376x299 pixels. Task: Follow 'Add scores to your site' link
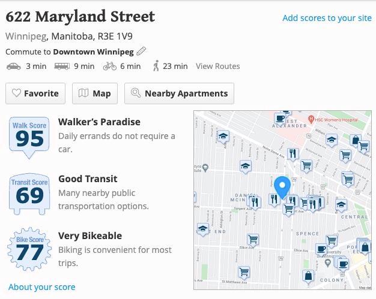tap(327, 18)
